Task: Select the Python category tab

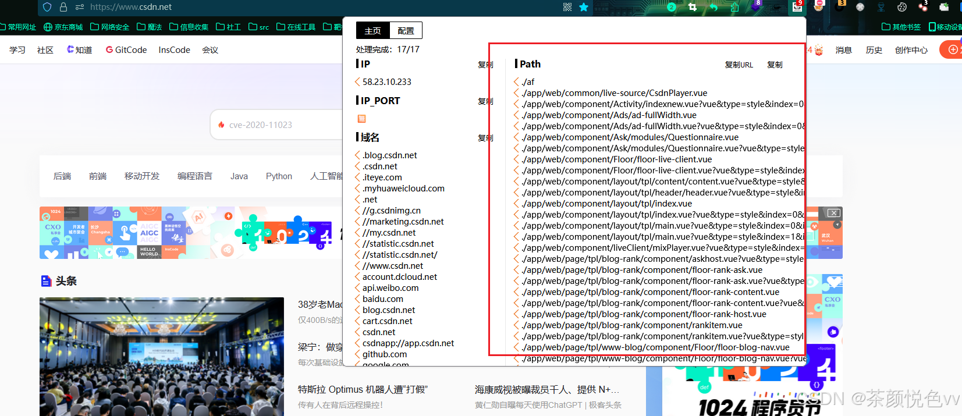Action: tap(279, 176)
